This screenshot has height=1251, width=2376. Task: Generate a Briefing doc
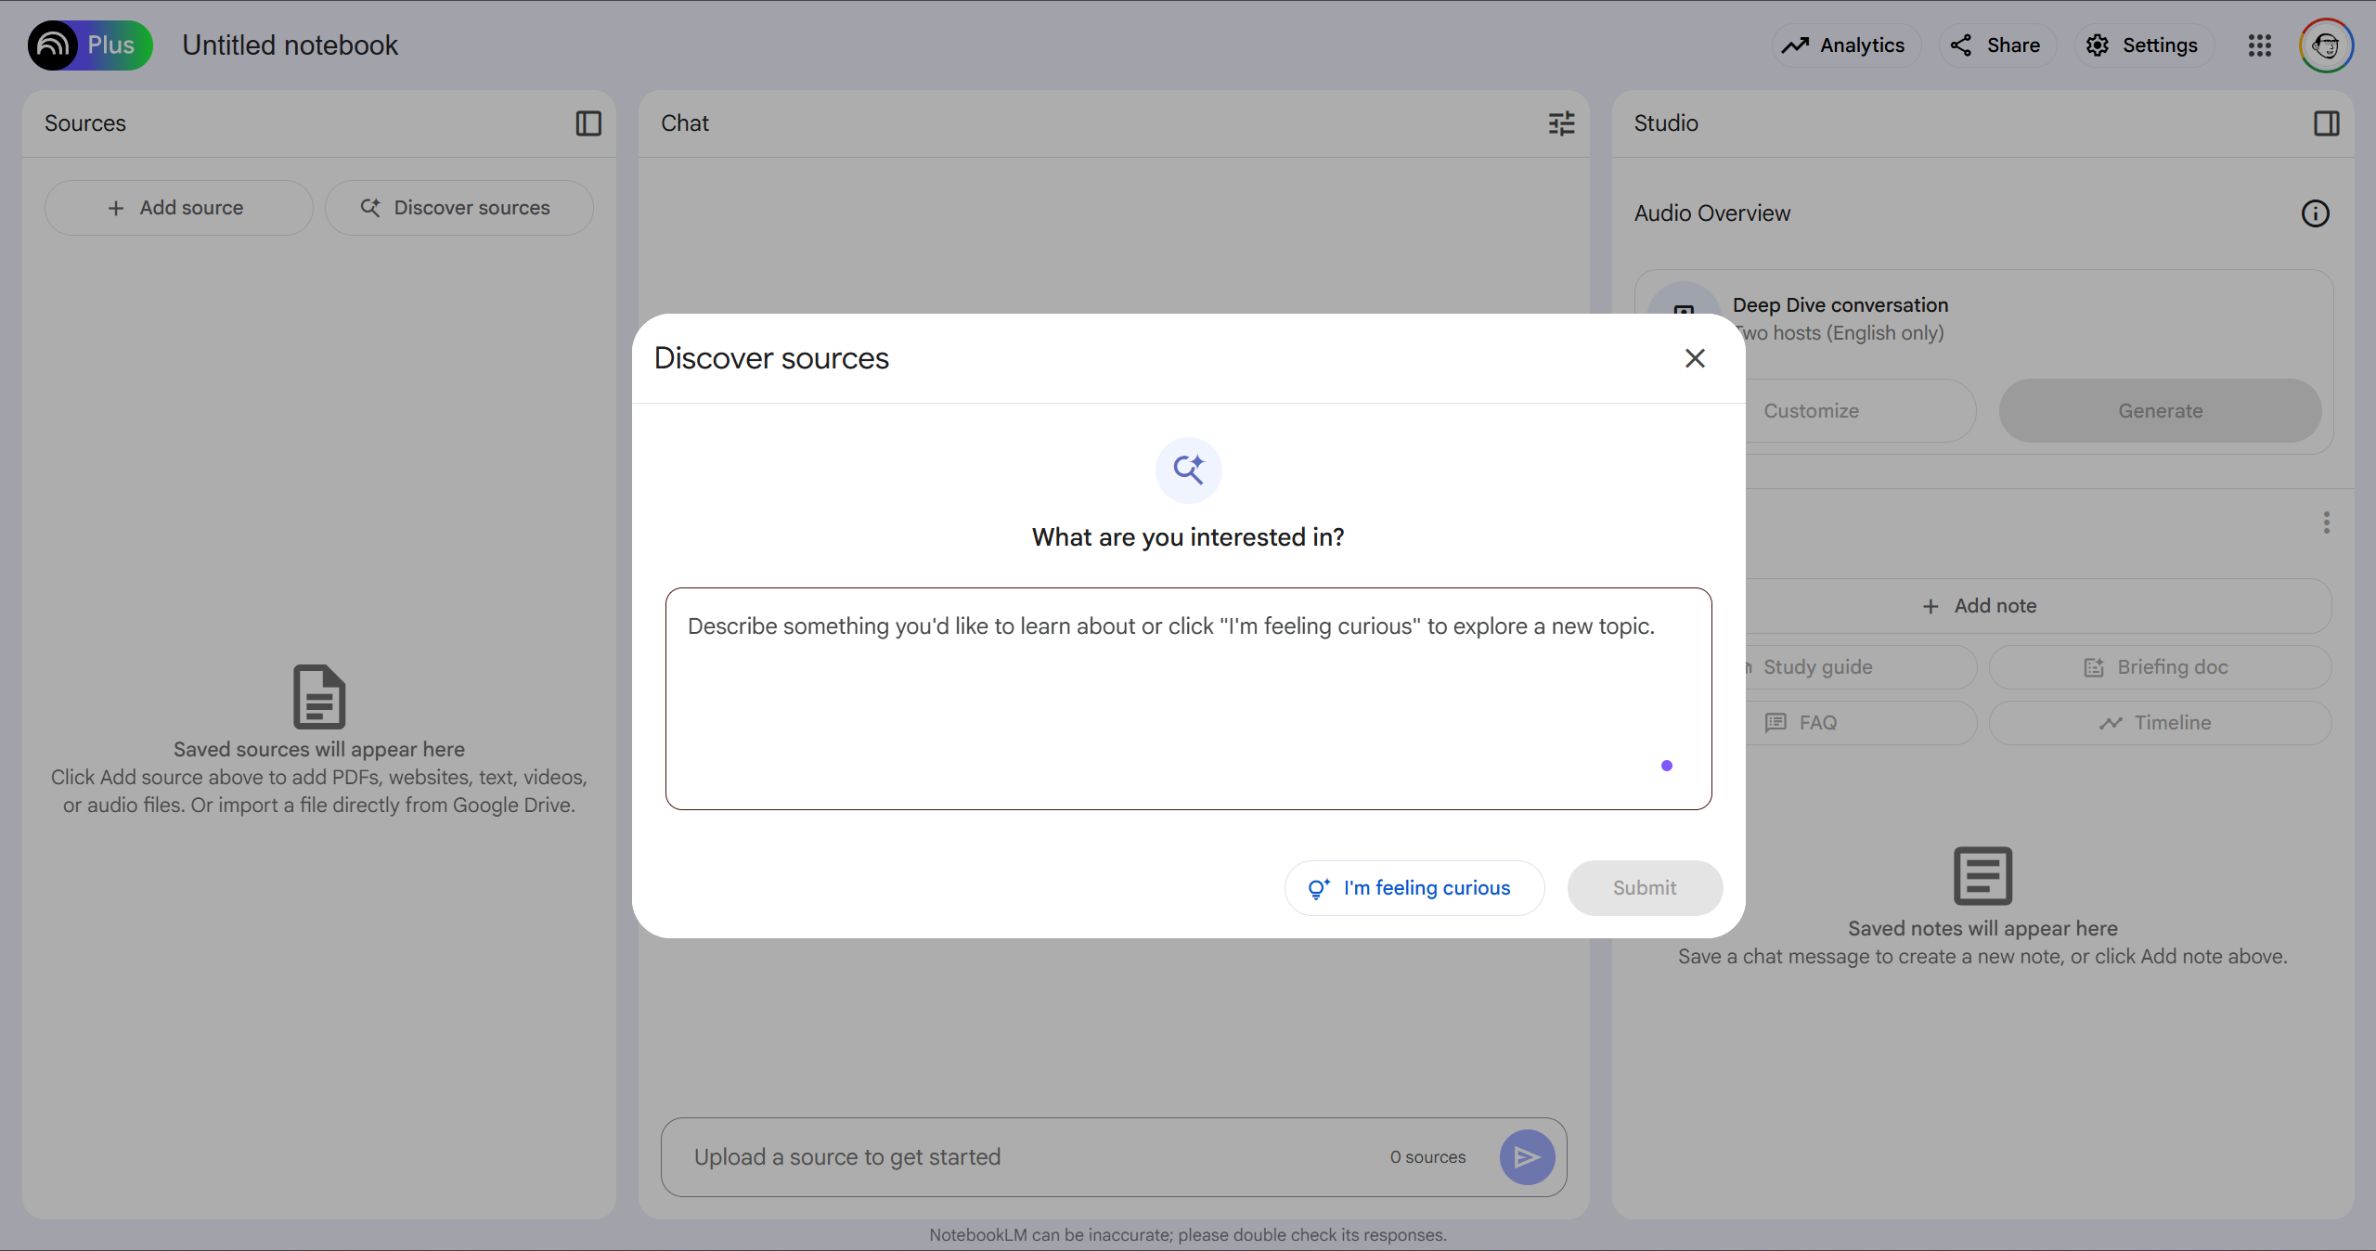pos(2159,667)
